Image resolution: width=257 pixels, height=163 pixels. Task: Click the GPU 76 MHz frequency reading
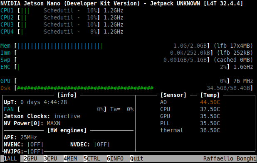point(243,81)
